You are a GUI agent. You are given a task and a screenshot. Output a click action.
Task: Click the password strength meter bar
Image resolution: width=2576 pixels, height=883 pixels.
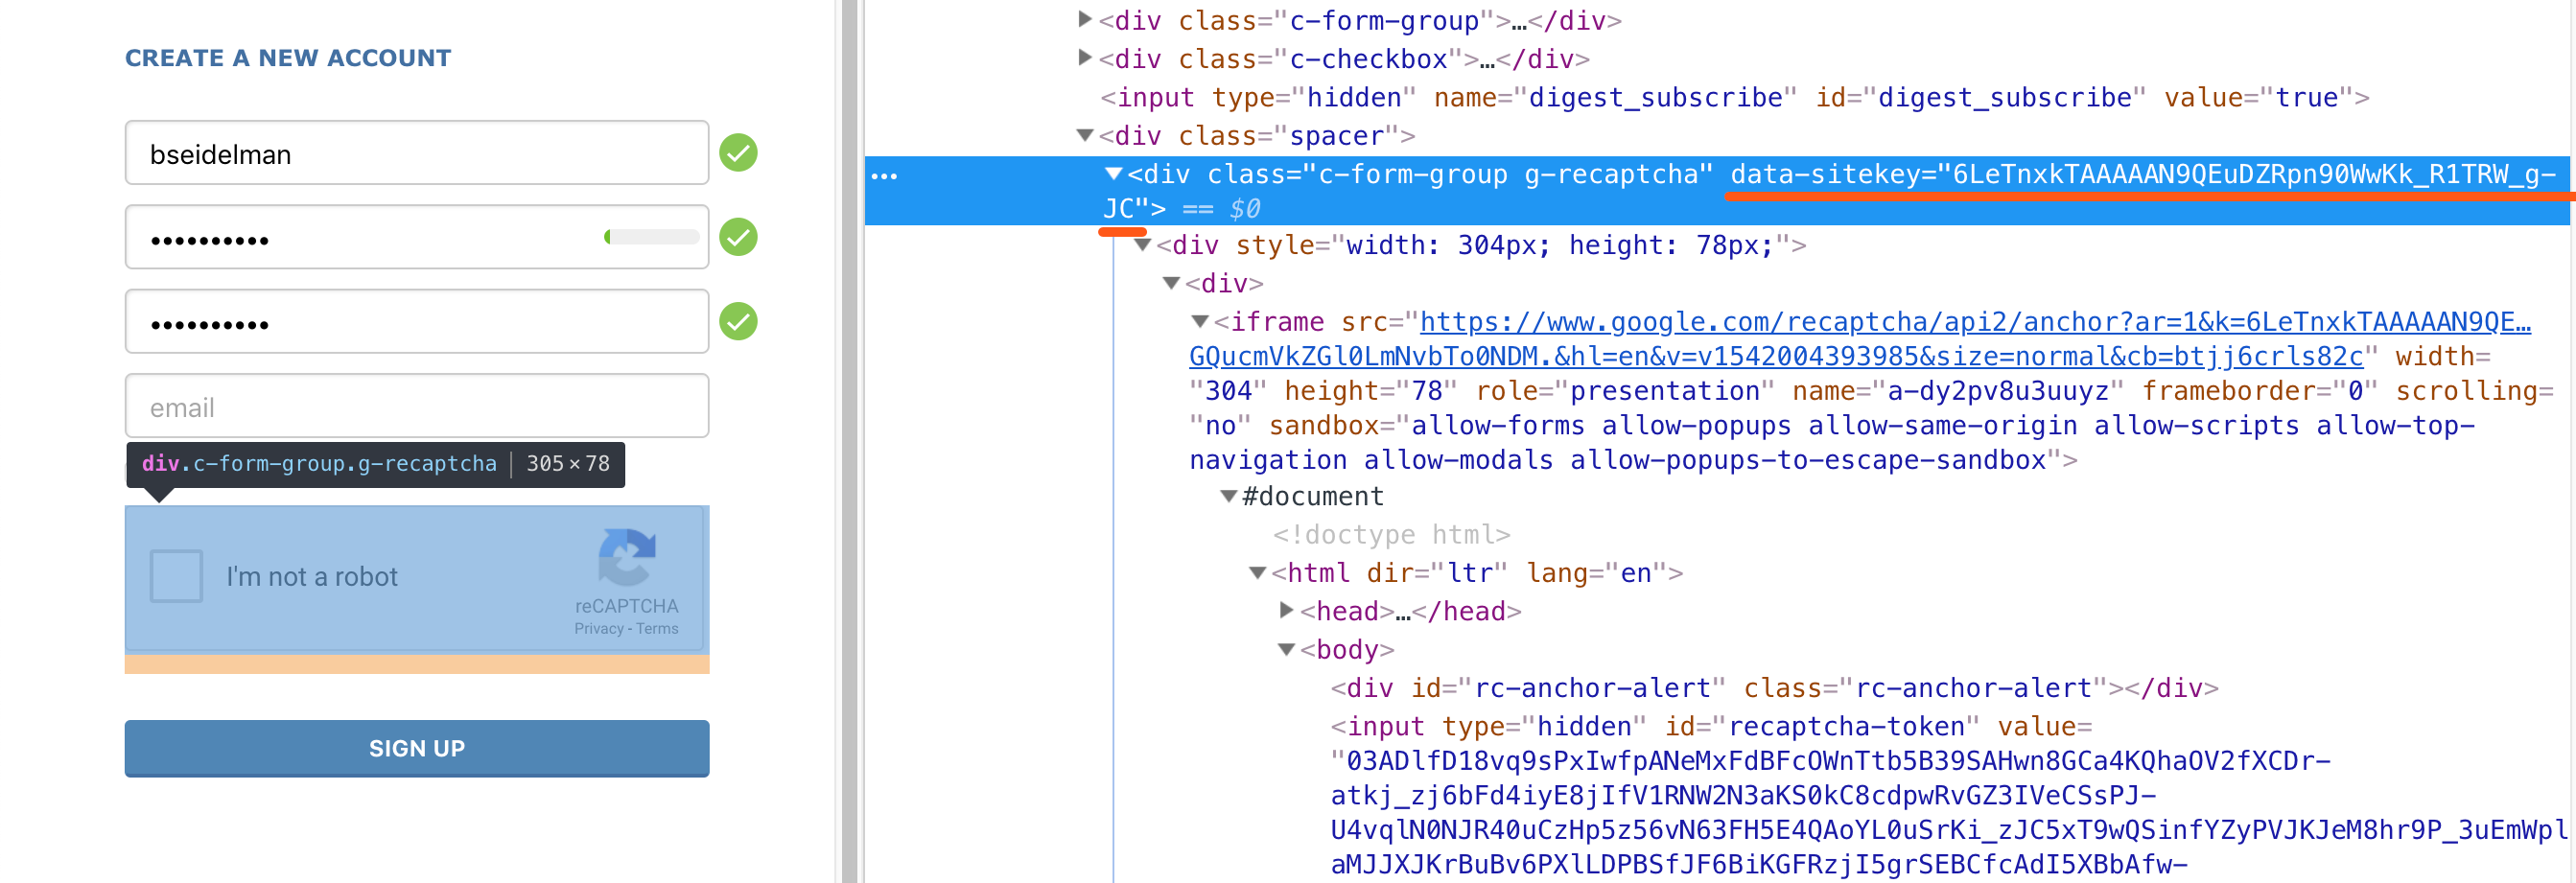pyautogui.click(x=652, y=237)
